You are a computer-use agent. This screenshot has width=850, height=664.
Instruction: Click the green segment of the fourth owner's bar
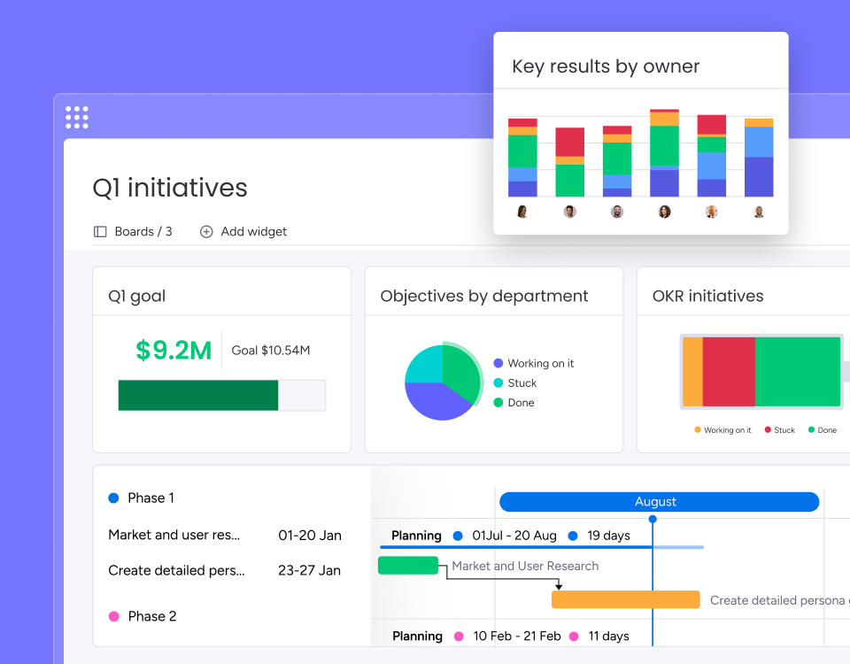[x=665, y=146]
